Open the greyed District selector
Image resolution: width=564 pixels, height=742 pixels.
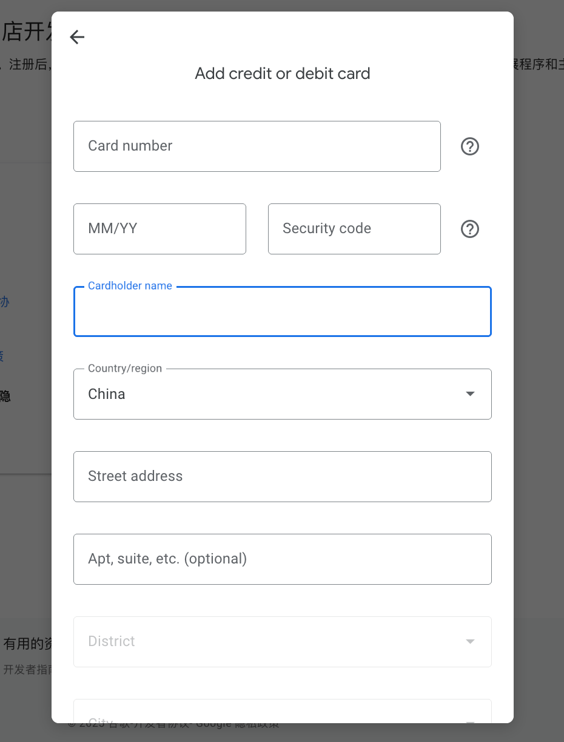283,642
